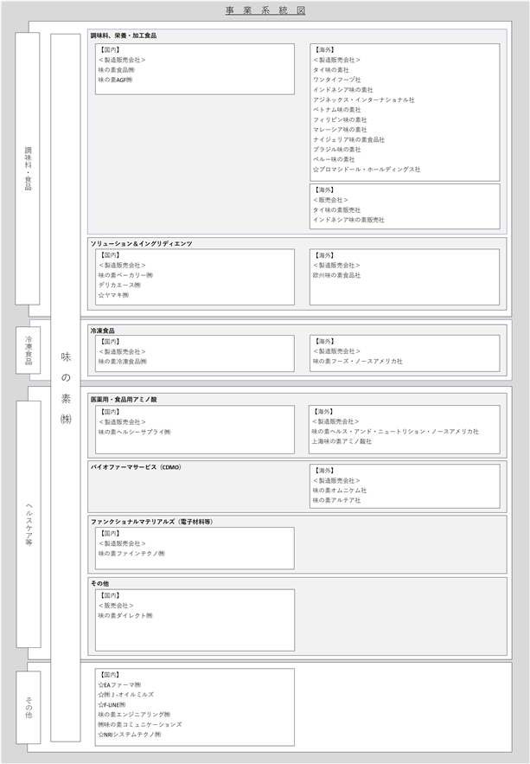
Task: Click the entry ☆㈱J-オイルミルズ
Action: click(x=125, y=695)
